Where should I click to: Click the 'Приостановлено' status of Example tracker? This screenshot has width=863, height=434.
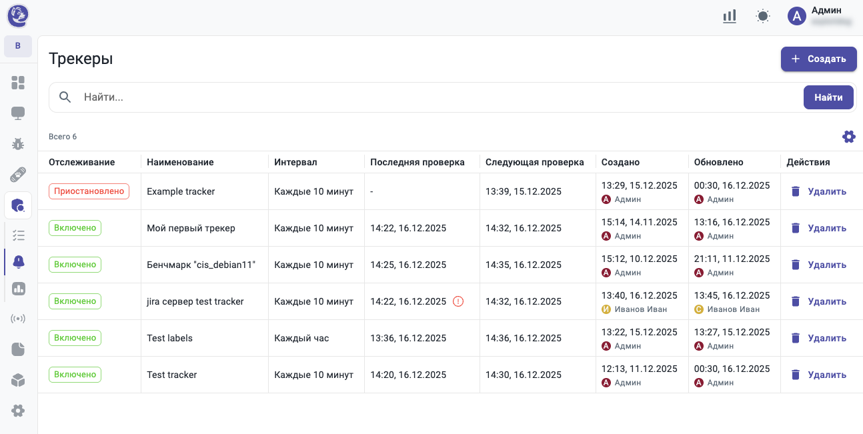click(89, 191)
